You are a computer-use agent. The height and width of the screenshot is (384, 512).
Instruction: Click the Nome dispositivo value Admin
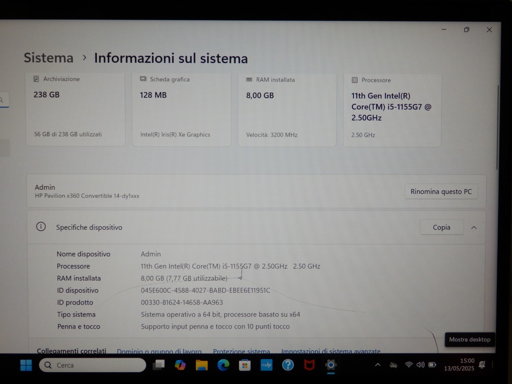pyautogui.click(x=151, y=254)
